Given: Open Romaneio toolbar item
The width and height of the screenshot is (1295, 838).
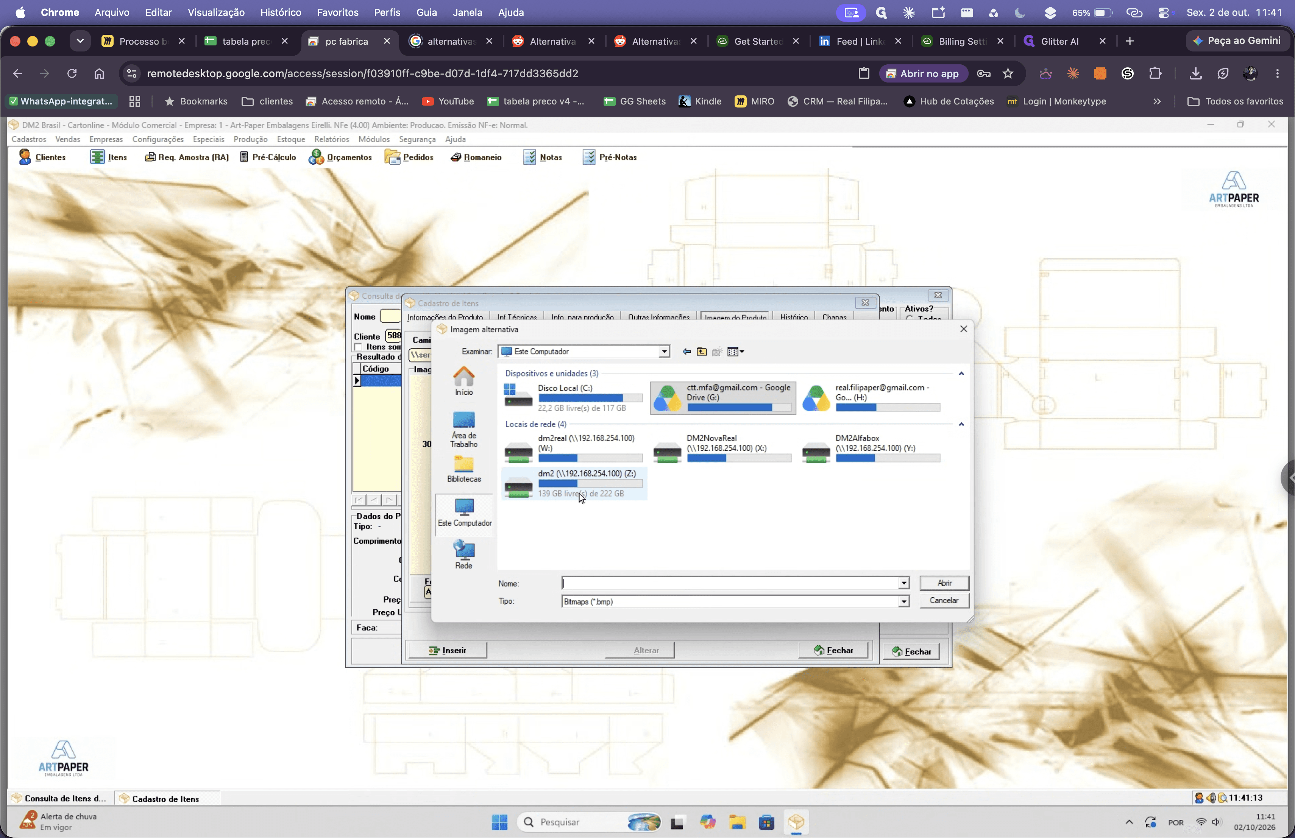Looking at the screenshot, I should tap(476, 157).
